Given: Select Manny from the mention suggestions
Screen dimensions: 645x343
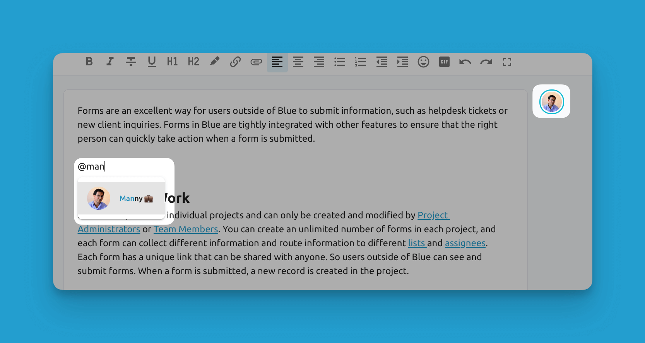Looking at the screenshot, I should click(x=121, y=198).
